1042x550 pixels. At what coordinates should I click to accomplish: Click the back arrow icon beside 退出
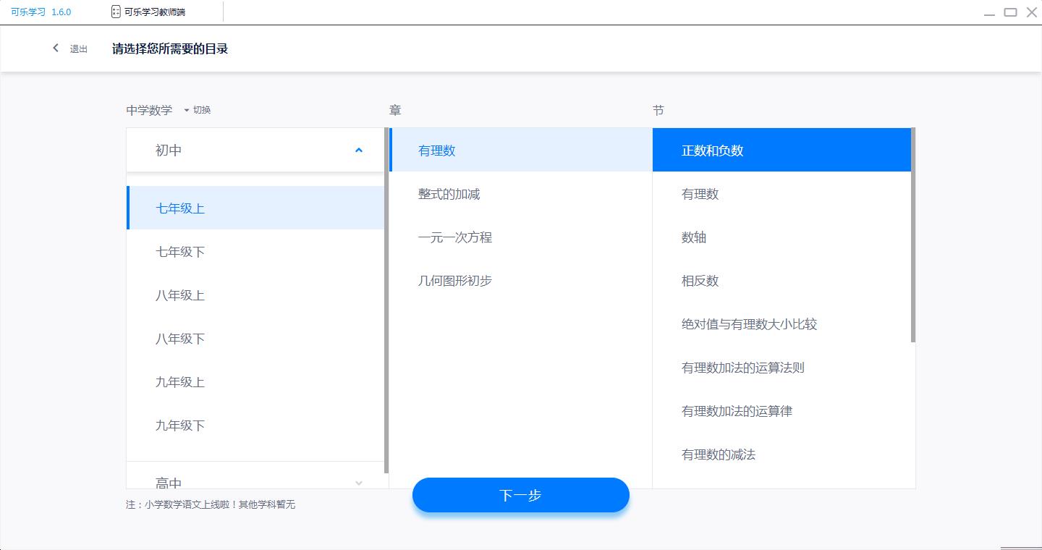pyautogui.click(x=56, y=48)
